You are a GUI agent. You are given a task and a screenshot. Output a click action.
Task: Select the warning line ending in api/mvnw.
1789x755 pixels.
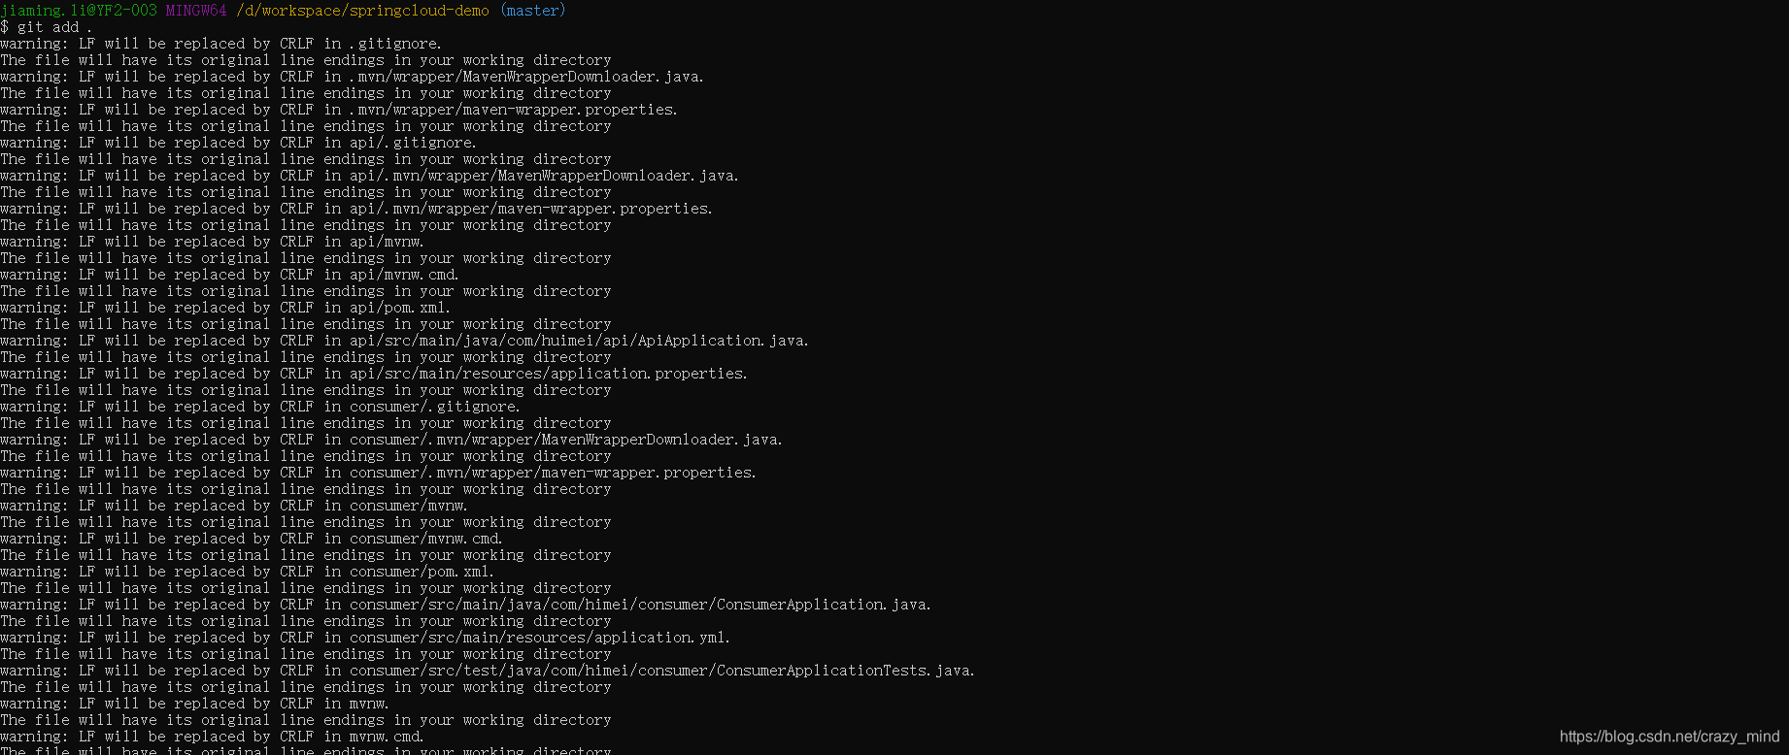213,242
